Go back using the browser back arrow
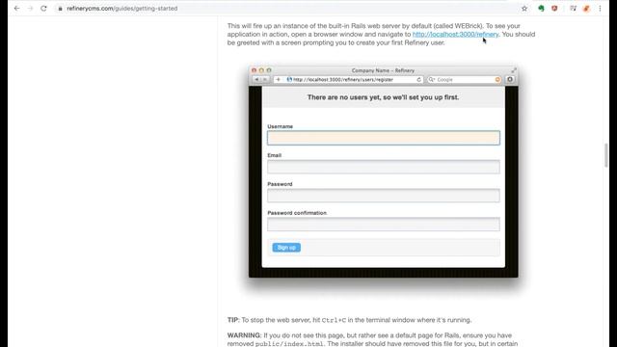The width and height of the screenshot is (617, 347). tap(17, 9)
